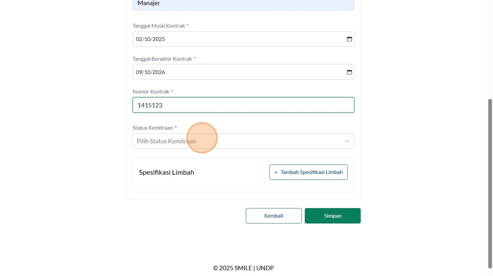Open the Pilih Status Kemitraan placeholder
This screenshot has height=276, width=493.
click(166, 141)
